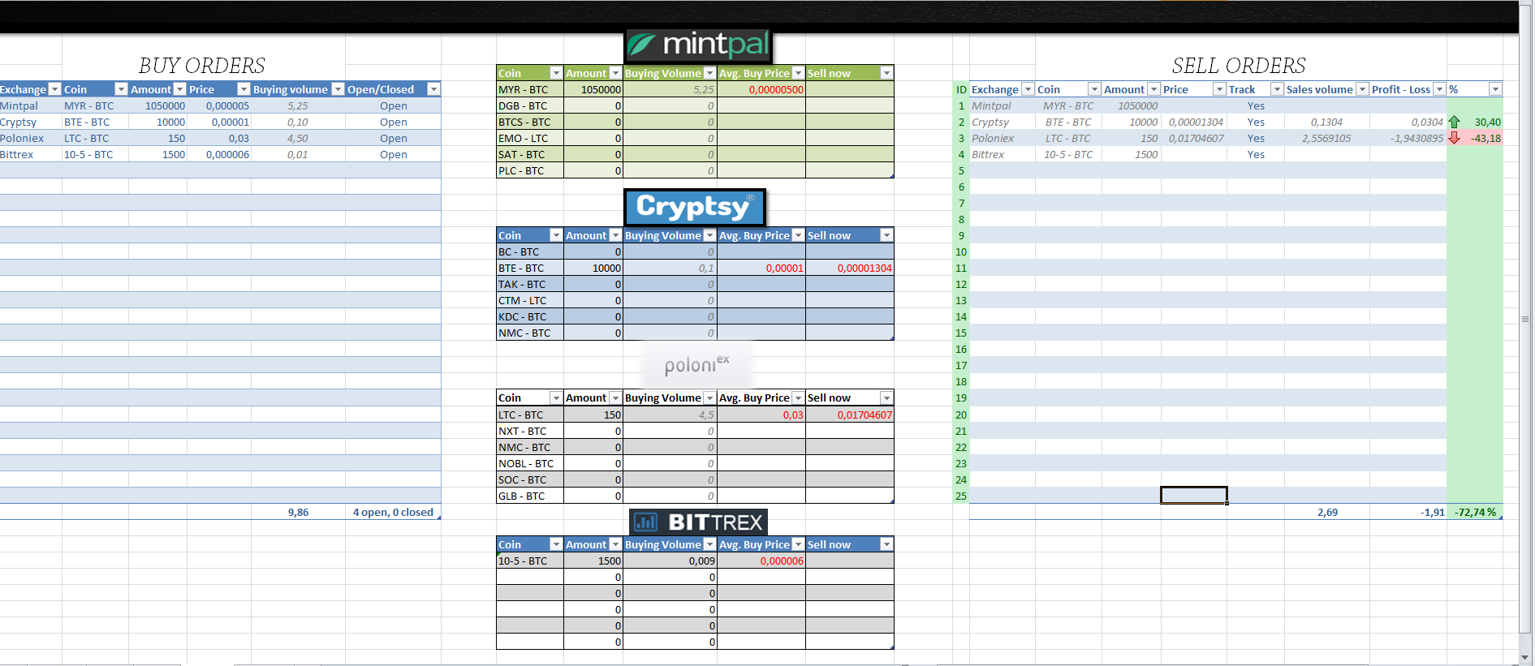
Task: Select BTE - BTC cell in Cryptsy table
Action: pos(530,268)
